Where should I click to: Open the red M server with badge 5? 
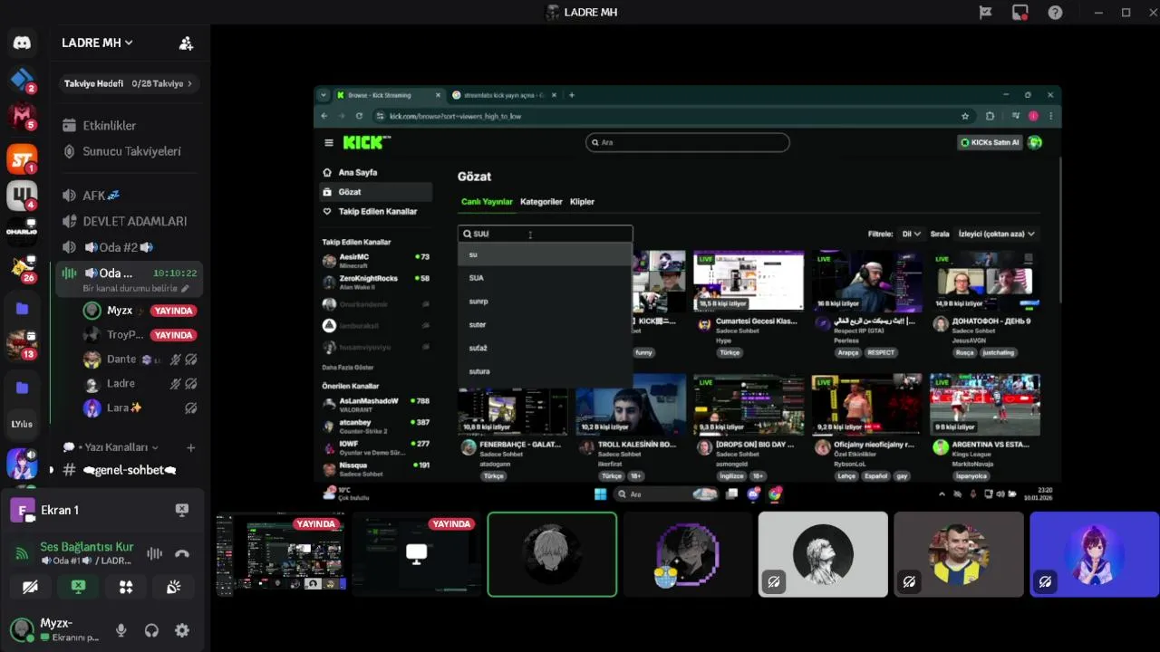pos(22,116)
